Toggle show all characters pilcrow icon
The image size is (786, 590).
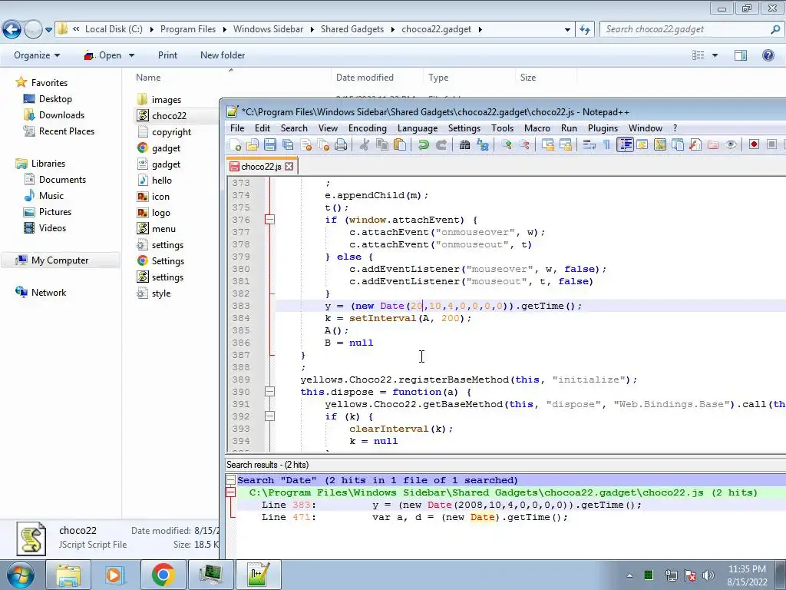[x=607, y=145]
